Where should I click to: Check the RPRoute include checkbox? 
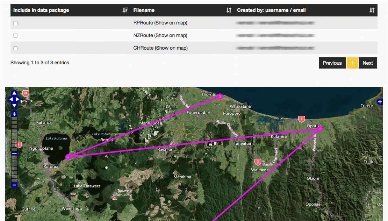point(15,23)
